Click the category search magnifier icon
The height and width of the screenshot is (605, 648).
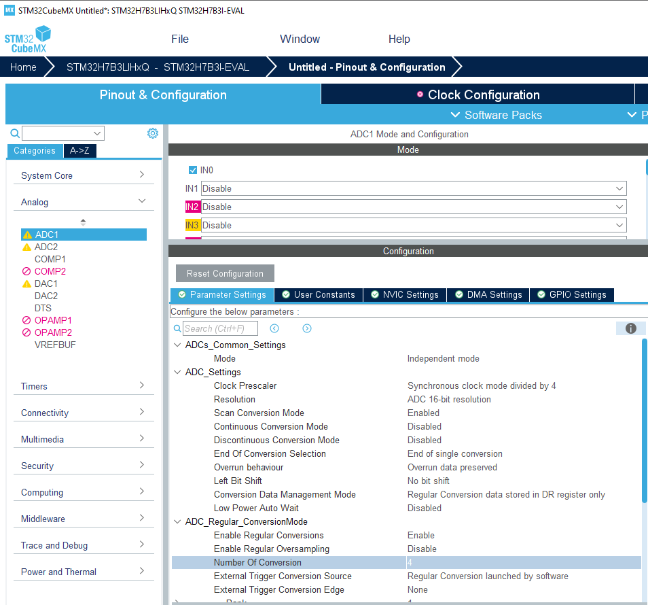pos(15,133)
